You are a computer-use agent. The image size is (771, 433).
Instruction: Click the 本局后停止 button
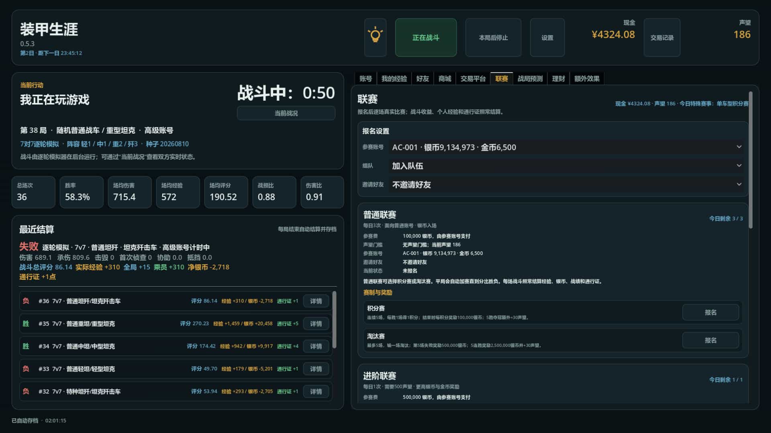point(493,37)
